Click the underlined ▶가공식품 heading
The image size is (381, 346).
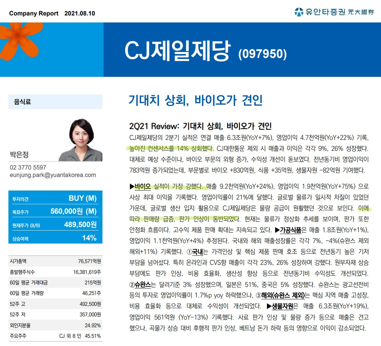point(288,230)
